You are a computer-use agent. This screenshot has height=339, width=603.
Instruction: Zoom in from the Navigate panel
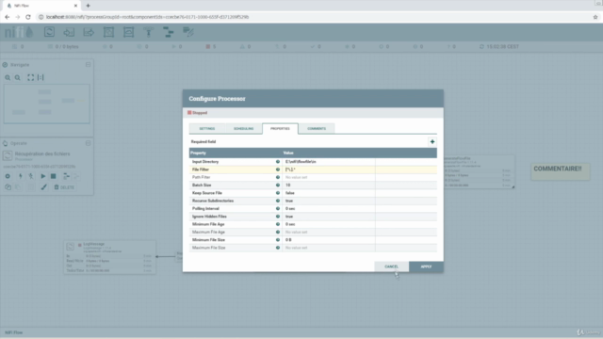pyautogui.click(x=8, y=77)
